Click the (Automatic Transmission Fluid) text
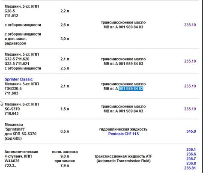 pos(123,161)
